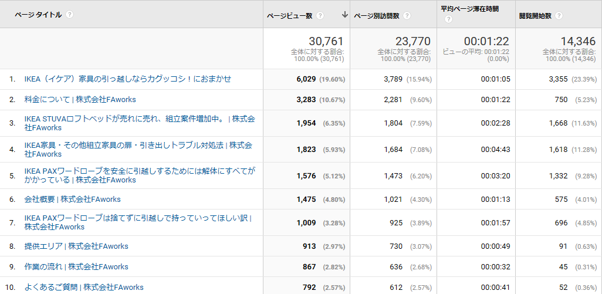Viewport: 602px width, 294px height.
Task: Open PAXワードローブを安全に引越し article link
Action: [140, 175]
